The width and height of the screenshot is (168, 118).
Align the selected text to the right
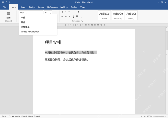70,16
